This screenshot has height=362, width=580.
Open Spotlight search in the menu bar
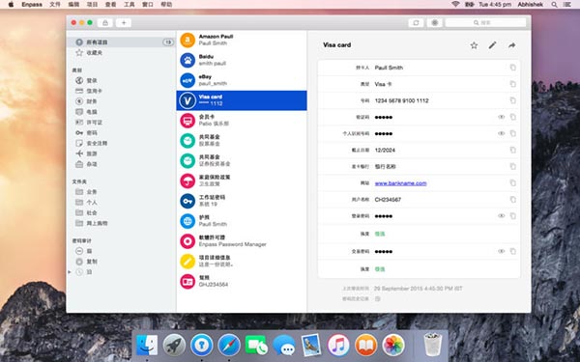[x=554, y=5]
